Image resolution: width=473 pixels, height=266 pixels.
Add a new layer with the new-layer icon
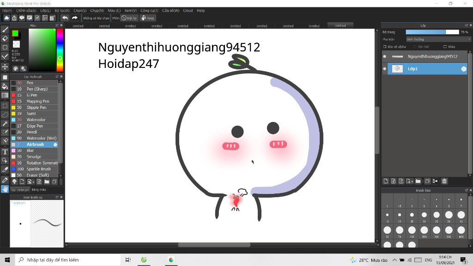(386, 181)
